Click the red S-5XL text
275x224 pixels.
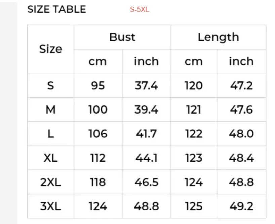pyautogui.click(x=140, y=10)
